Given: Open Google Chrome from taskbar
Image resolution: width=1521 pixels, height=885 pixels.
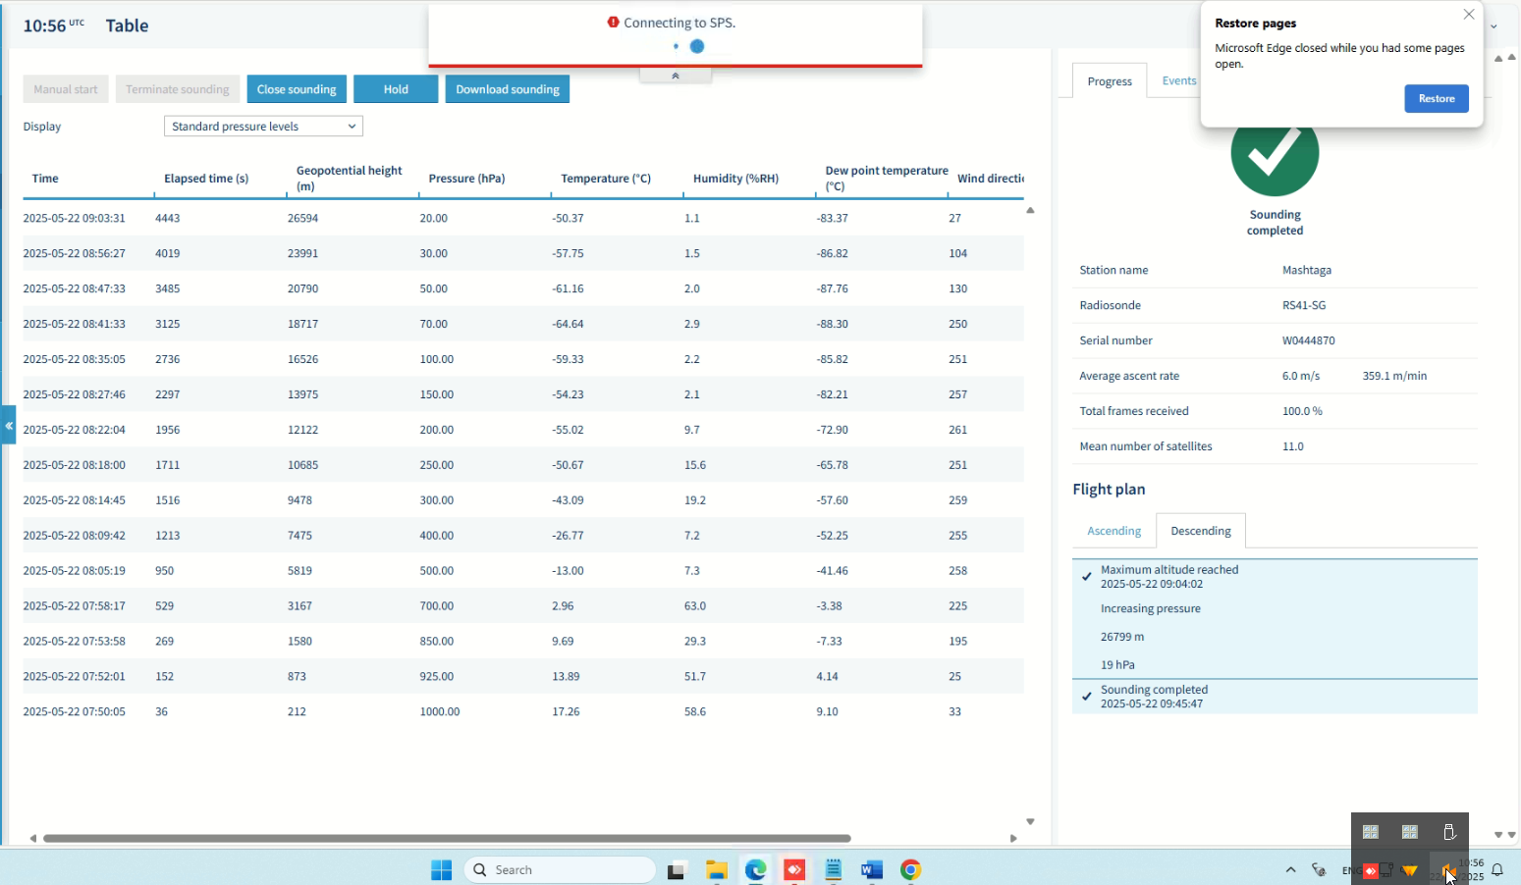Looking at the screenshot, I should [x=911, y=870].
